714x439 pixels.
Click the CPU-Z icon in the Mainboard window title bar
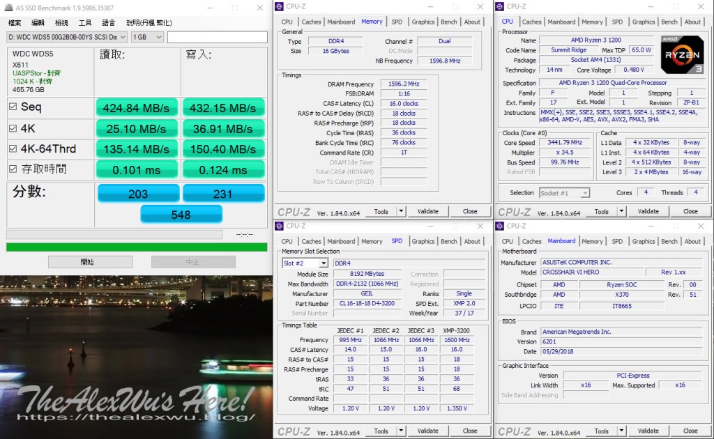click(x=501, y=226)
